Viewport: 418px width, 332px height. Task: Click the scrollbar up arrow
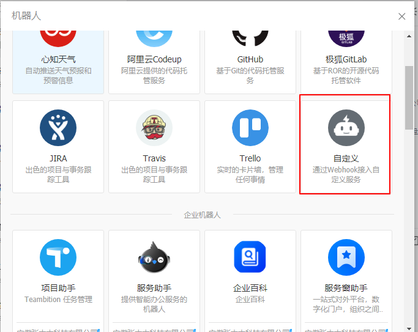point(409,36)
